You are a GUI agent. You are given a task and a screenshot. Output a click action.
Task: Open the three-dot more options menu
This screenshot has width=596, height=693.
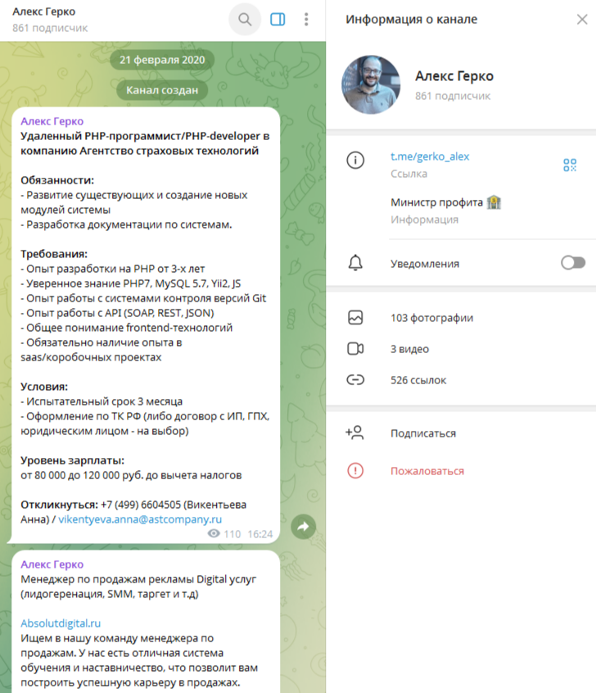coord(306,20)
